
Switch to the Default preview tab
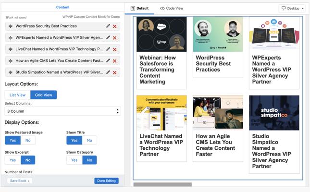pyautogui.click(x=139, y=8)
